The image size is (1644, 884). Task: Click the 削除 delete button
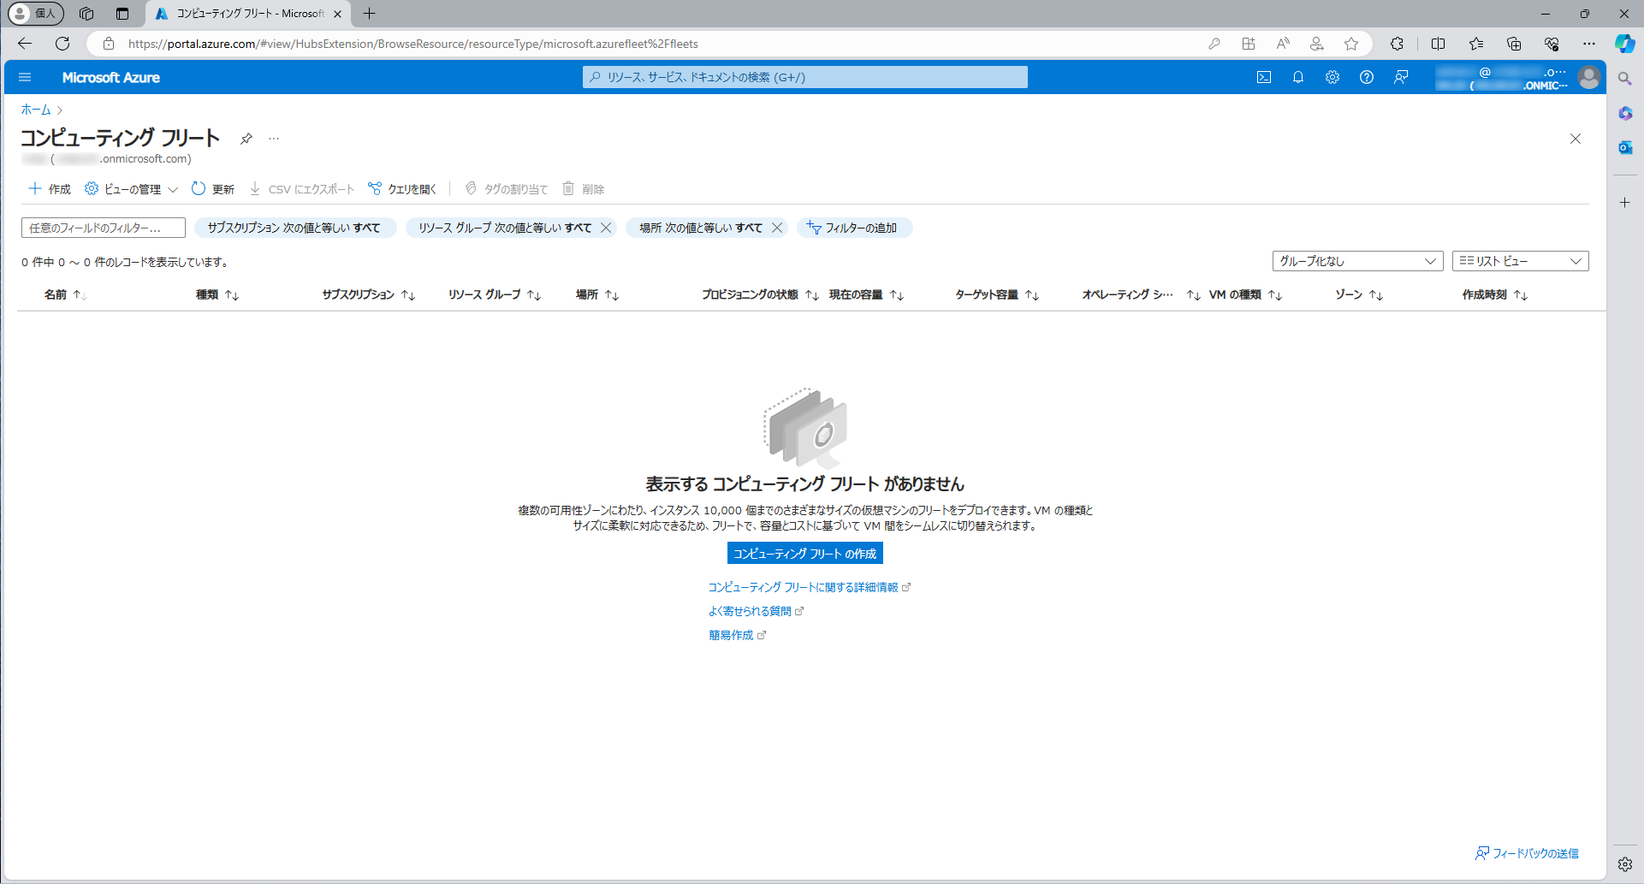click(x=583, y=189)
